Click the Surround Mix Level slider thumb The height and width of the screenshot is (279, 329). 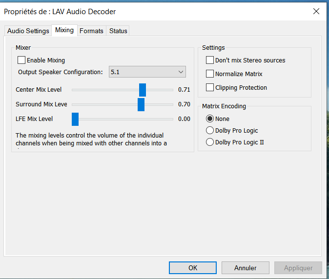[141, 104]
